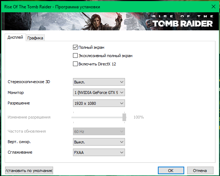Click the Сглаживание label

20,152
